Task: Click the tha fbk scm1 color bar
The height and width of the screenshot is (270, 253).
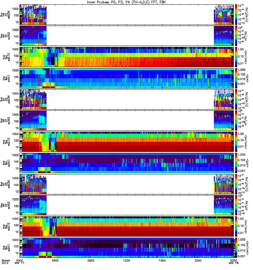Action: point(236,78)
